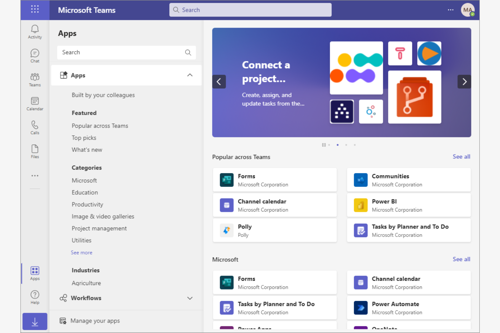Open the Communities app card
Screen dimensions: 500x333
(x=409, y=180)
